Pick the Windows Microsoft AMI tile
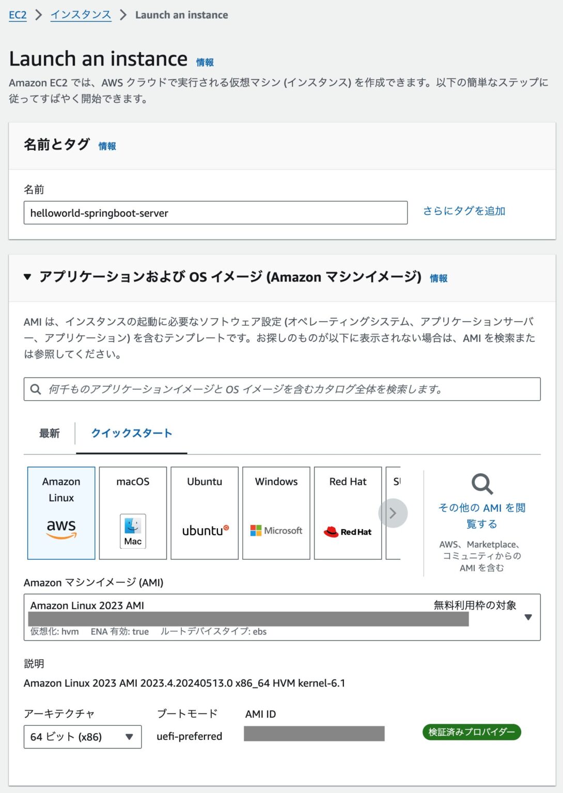Viewport: 563px width, 793px height. (276, 513)
